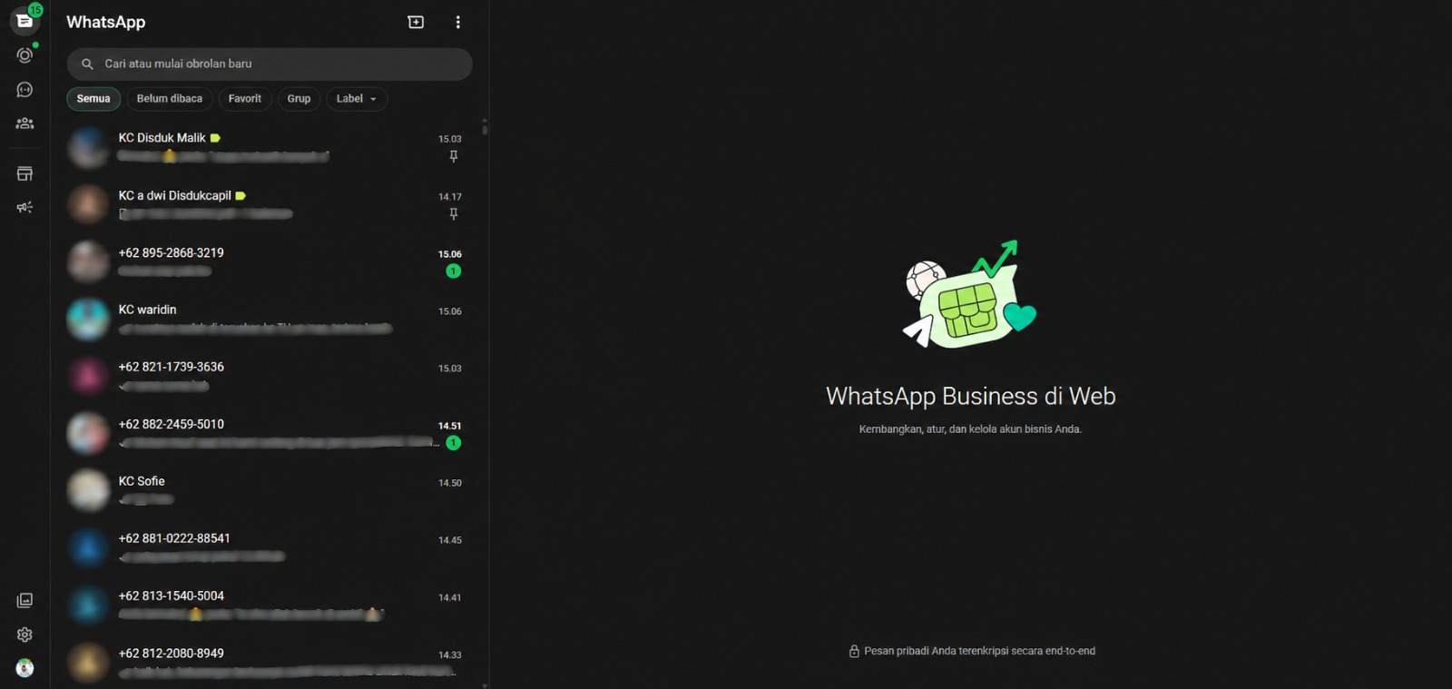Click the 14.33 timestamp
1452x689 pixels.
tap(450, 655)
